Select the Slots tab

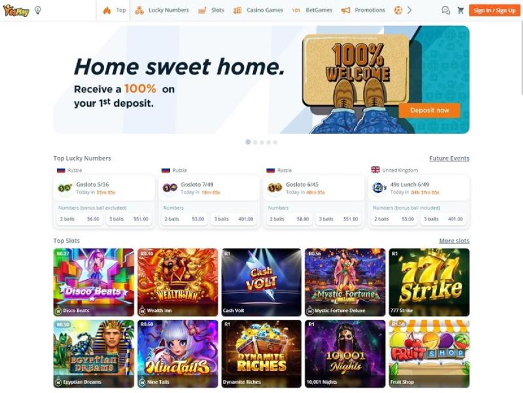(211, 10)
